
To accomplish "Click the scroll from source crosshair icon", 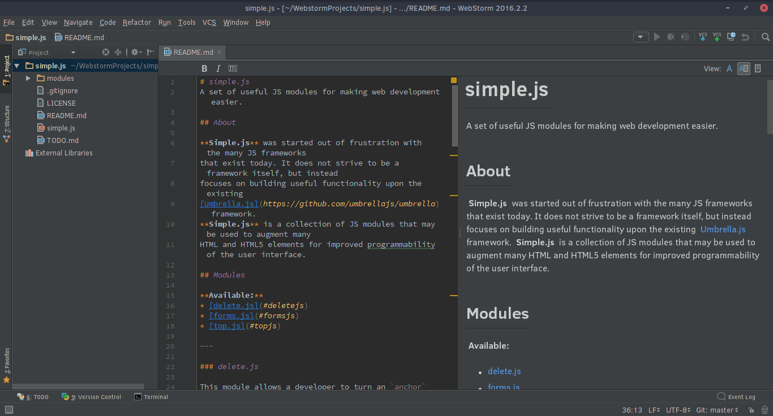I will pyautogui.click(x=105, y=52).
